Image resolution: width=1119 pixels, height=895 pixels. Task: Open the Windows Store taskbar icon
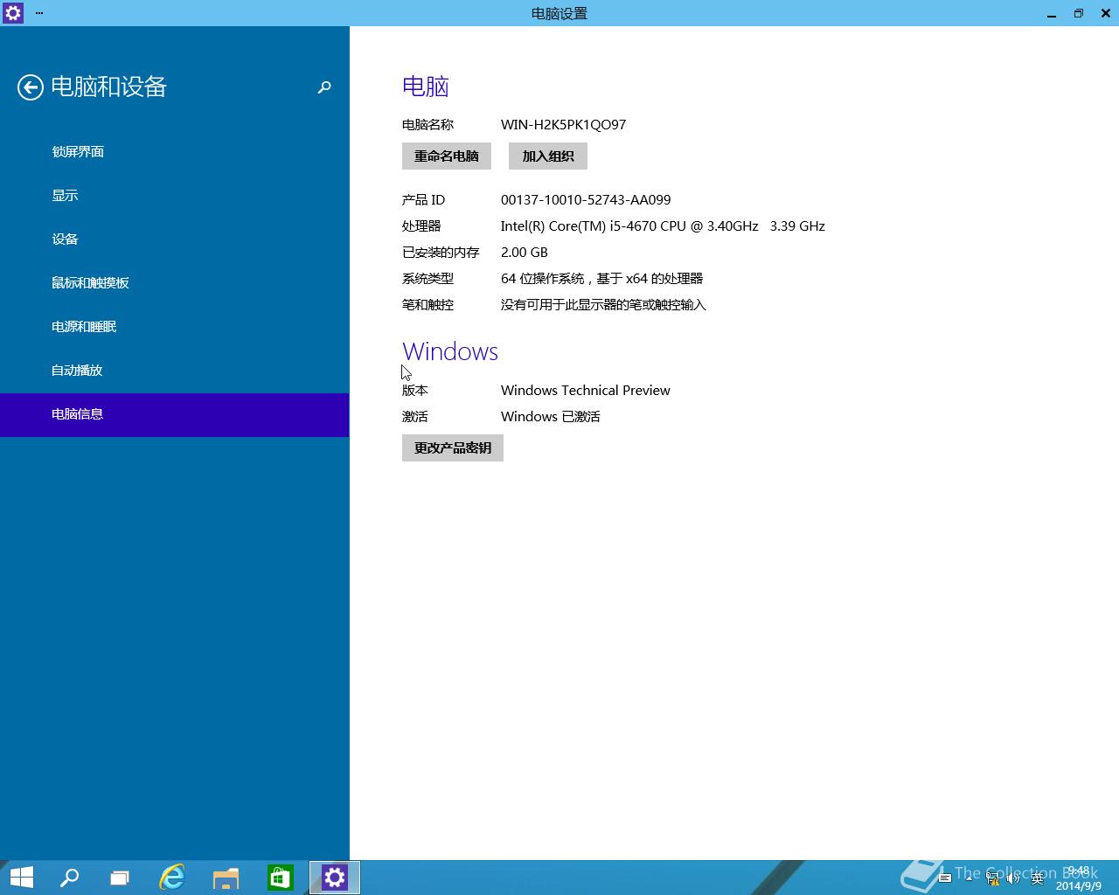click(x=280, y=878)
